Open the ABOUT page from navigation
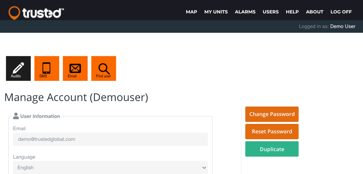The height and width of the screenshot is (174, 363). (x=314, y=12)
